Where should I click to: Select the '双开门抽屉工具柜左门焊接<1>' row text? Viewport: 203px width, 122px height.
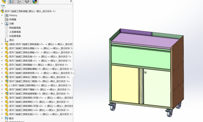tap(39, 77)
